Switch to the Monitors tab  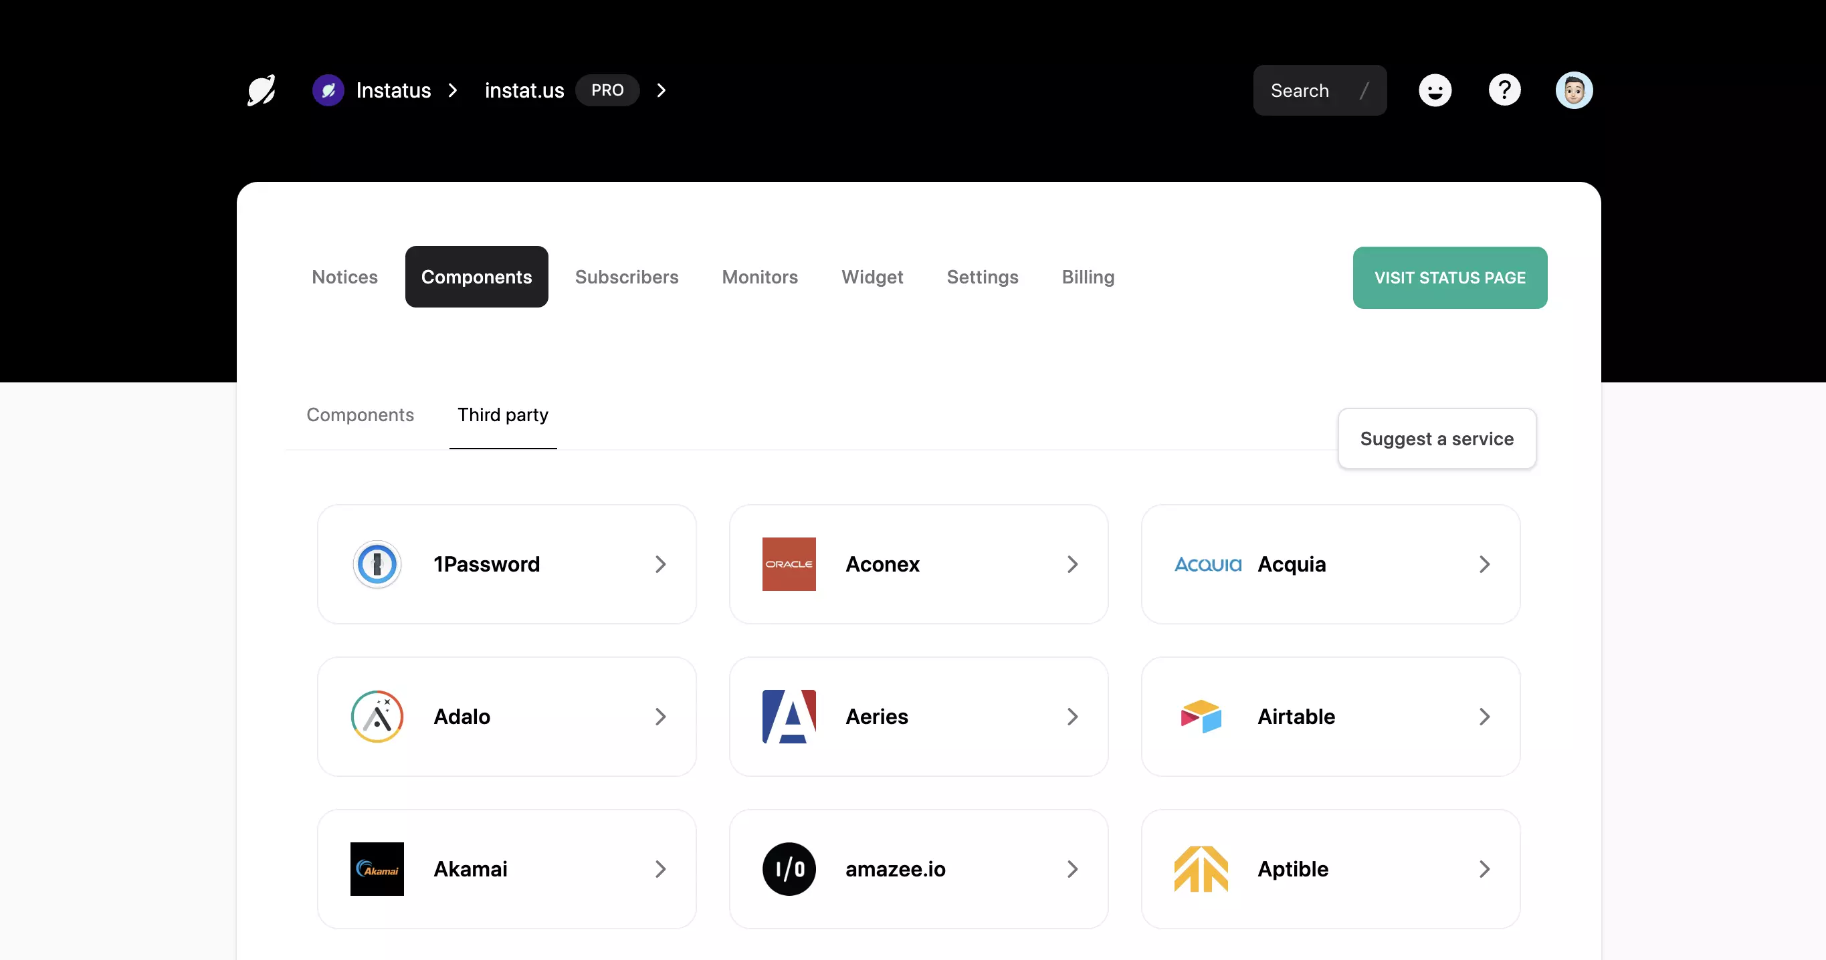[760, 277]
